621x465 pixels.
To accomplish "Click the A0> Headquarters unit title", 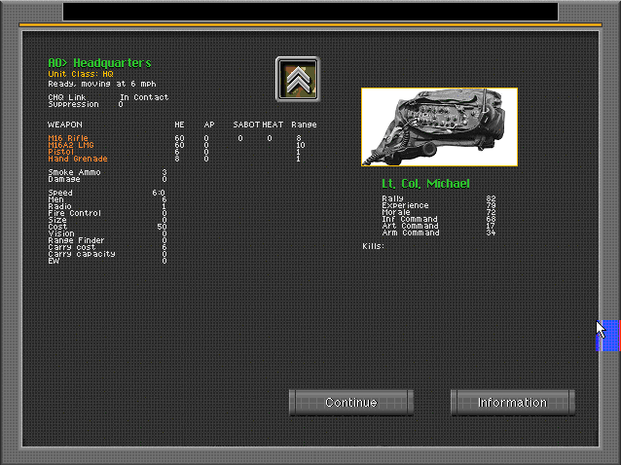I will click(x=99, y=63).
